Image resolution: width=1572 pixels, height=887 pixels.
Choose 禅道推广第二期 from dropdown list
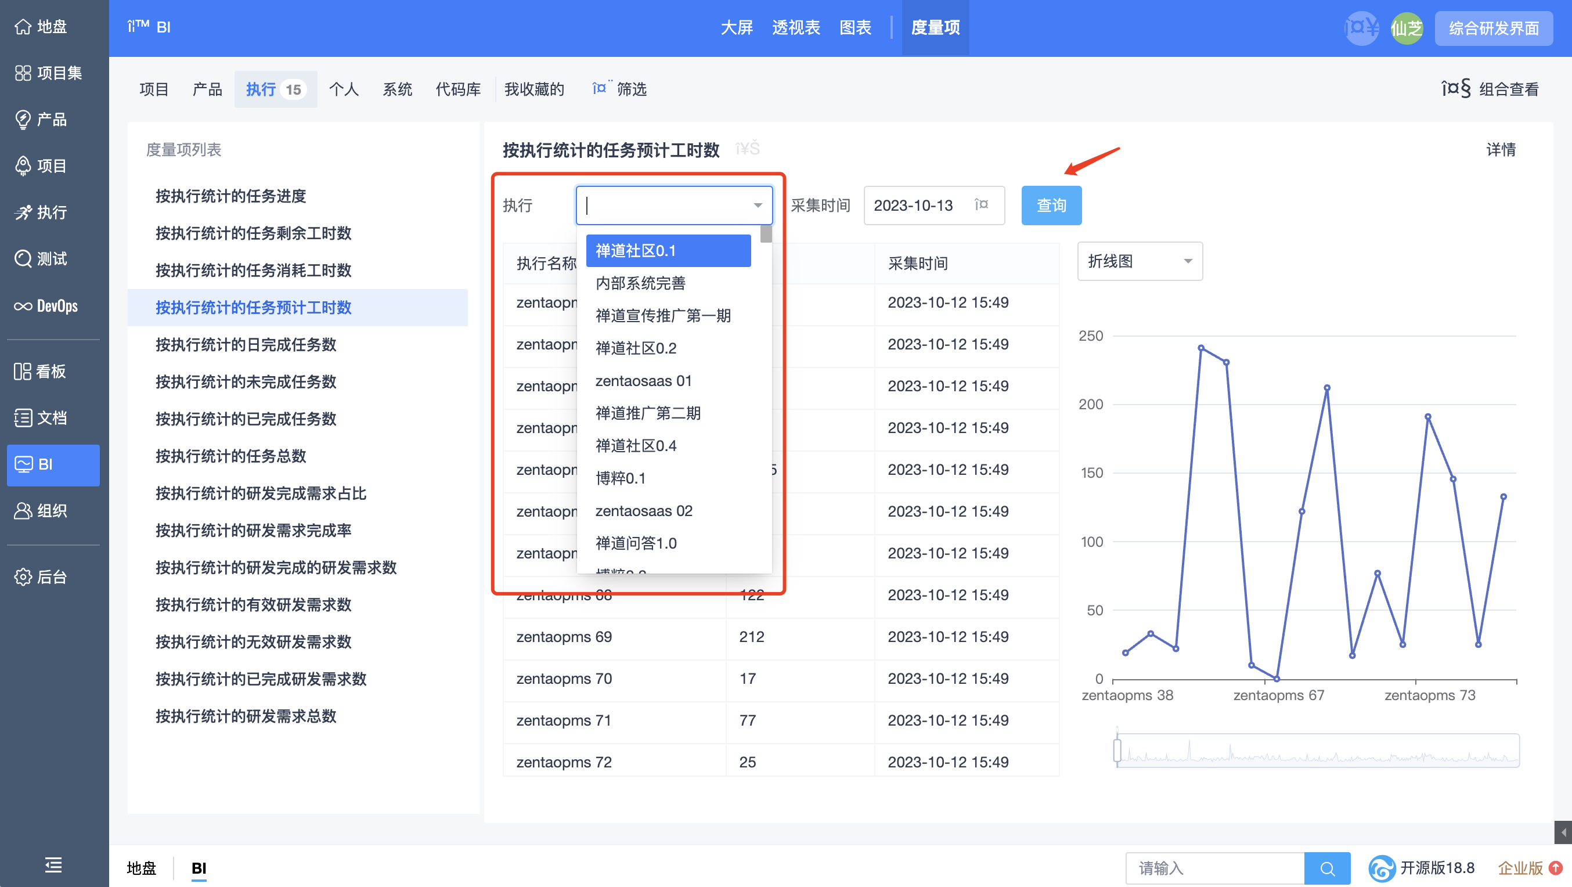click(x=668, y=413)
